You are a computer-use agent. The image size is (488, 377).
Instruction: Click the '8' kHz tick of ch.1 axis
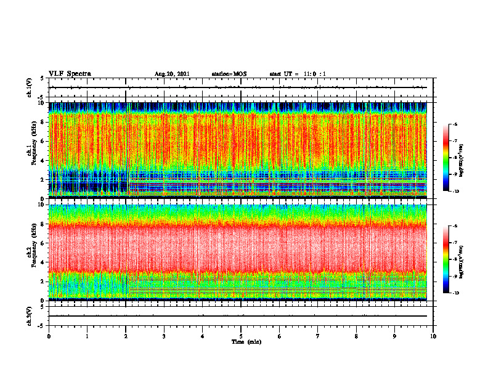(x=43, y=122)
